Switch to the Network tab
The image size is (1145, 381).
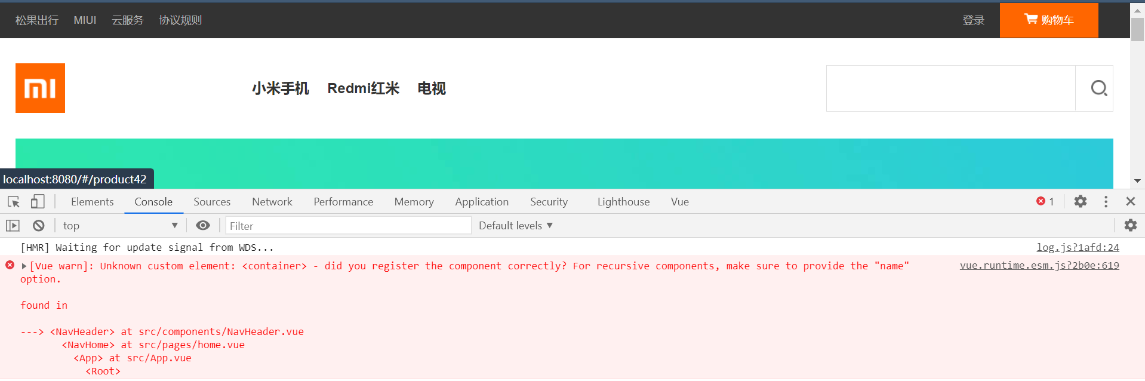pyautogui.click(x=272, y=202)
